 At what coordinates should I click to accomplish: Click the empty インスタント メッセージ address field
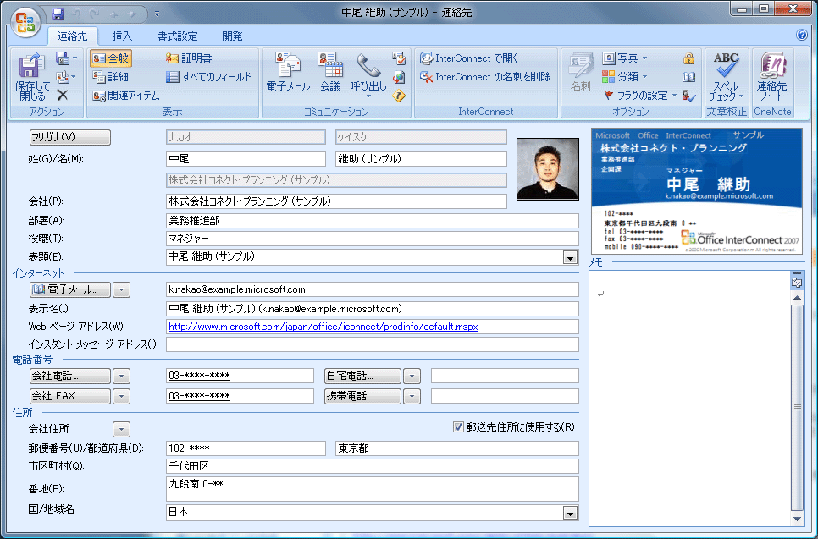tap(373, 344)
